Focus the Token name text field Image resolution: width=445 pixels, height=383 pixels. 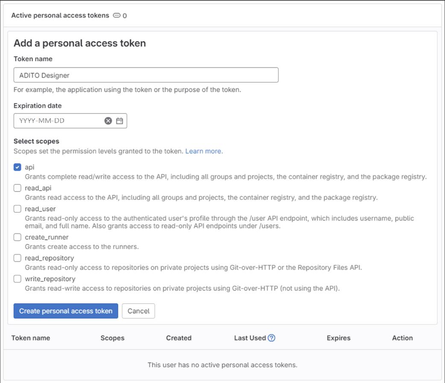(146, 75)
